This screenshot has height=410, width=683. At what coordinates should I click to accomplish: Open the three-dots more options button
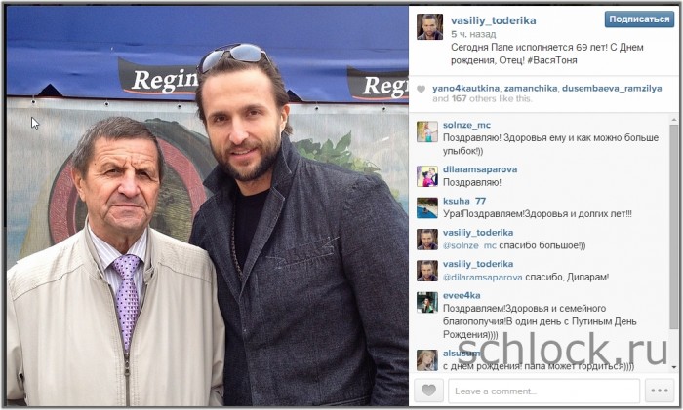[x=659, y=391]
